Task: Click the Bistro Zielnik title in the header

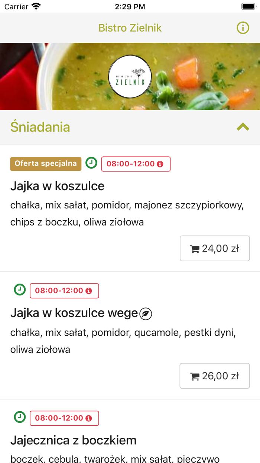Action: (130, 28)
